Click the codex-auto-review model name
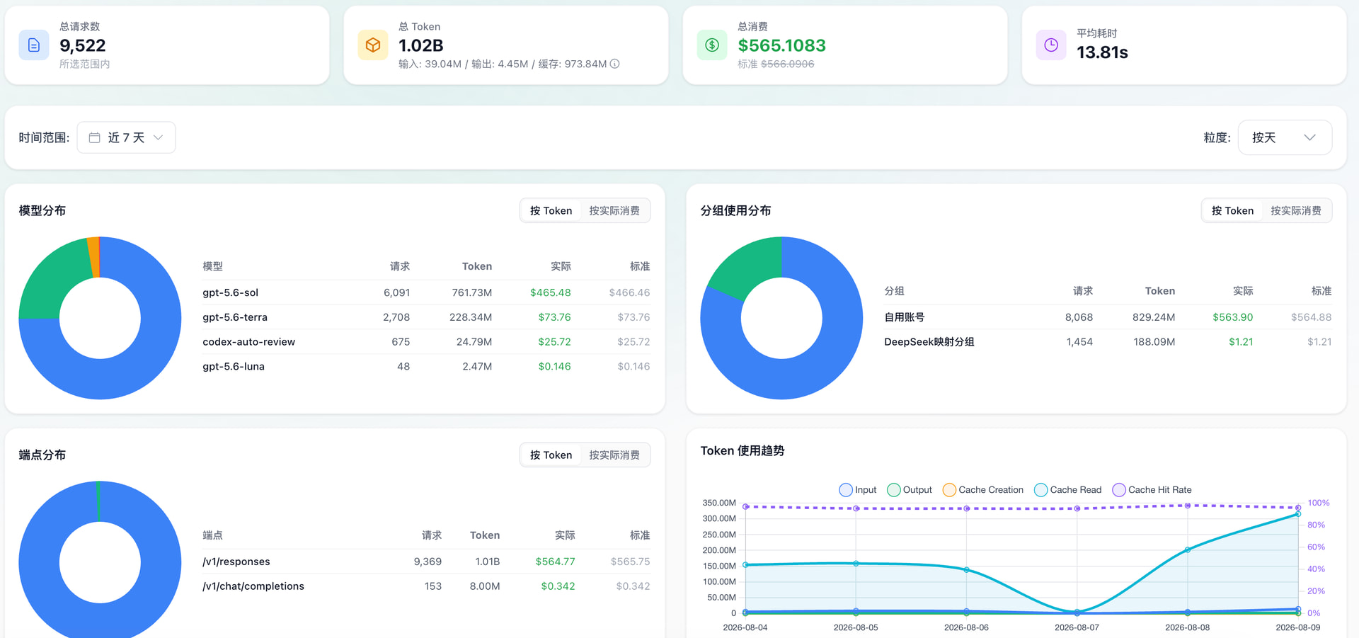This screenshot has width=1359, height=638. point(249,342)
